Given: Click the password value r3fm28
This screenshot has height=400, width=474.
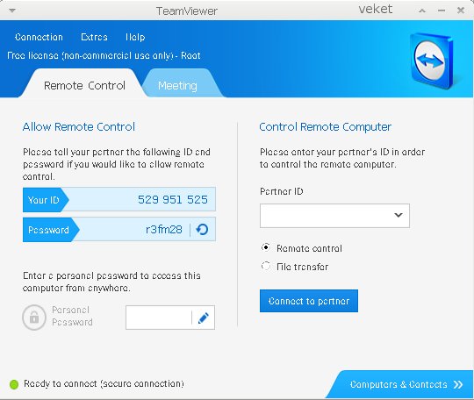Looking at the screenshot, I should point(164,230).
